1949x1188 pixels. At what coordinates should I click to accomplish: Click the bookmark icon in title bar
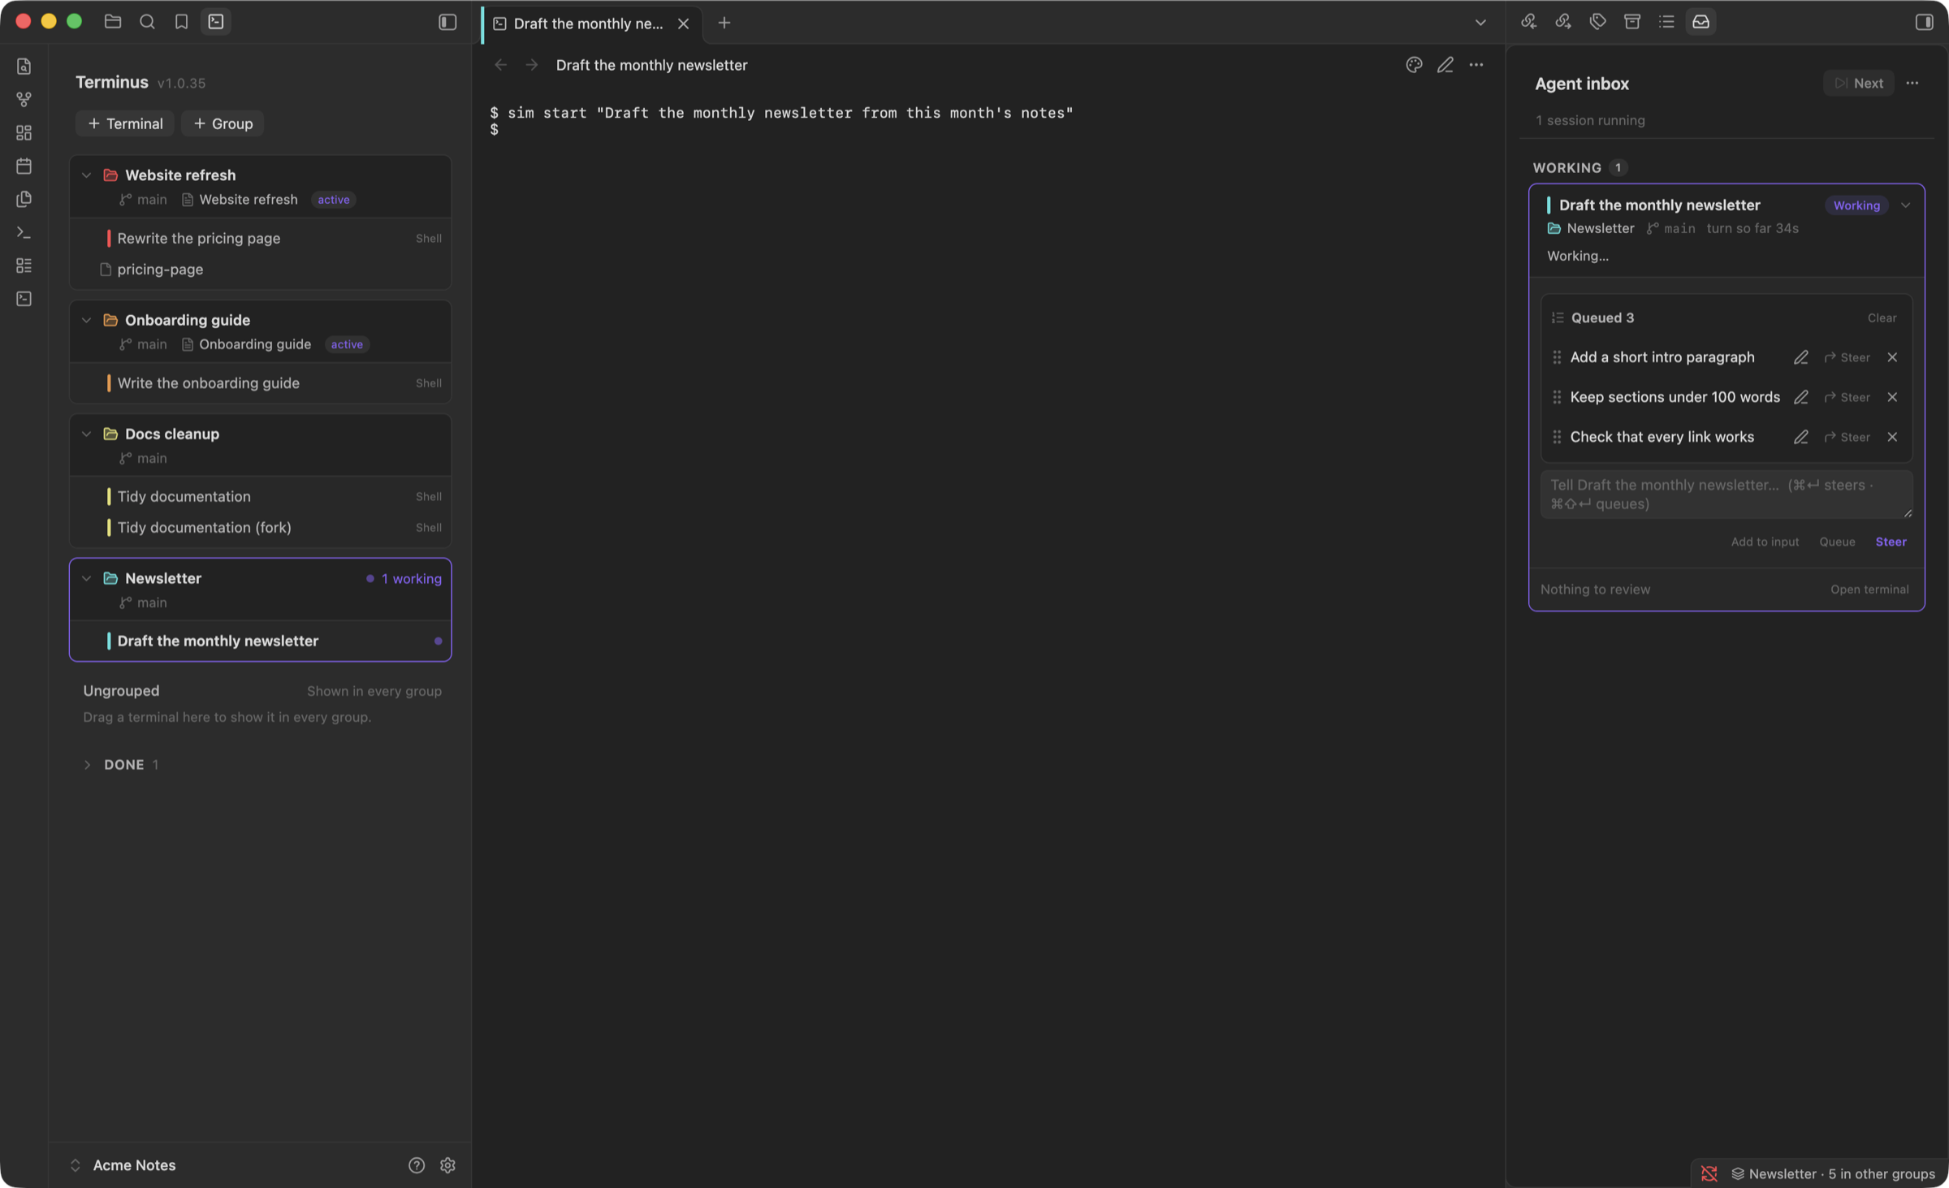point(181,22)
